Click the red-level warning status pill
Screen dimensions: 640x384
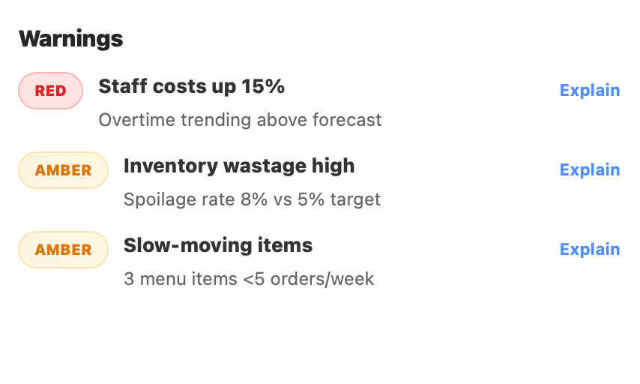click(x=50, y=91)
